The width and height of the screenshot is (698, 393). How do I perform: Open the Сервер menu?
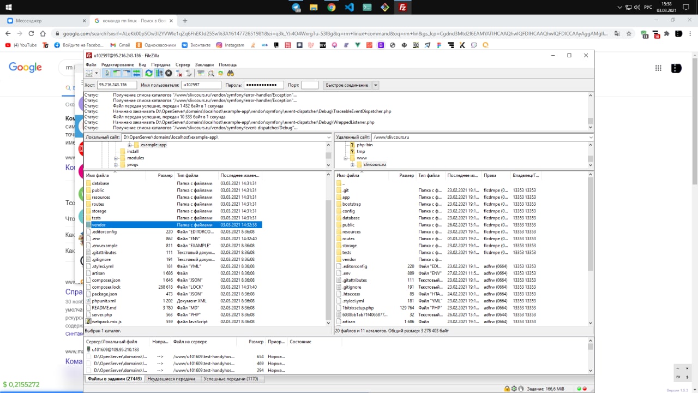(x=183, y=64)
